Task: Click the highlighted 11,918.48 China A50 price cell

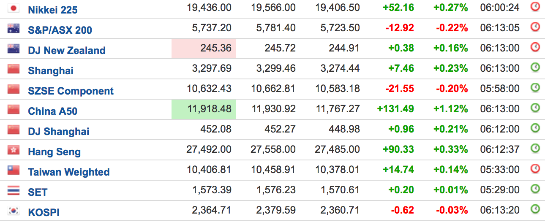Action: tap(204, 109)
